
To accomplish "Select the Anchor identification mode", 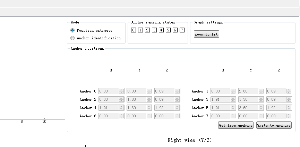I will (x=72, y=38).
